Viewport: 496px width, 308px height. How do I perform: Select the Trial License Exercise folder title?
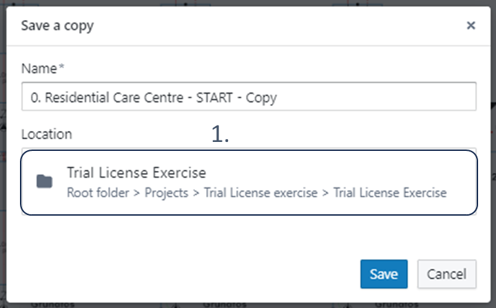(x=136, y=173)
